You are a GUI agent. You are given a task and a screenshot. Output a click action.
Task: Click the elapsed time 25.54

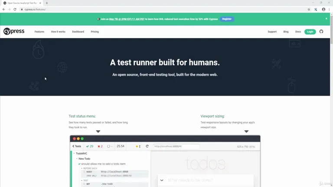coord(121,146)
